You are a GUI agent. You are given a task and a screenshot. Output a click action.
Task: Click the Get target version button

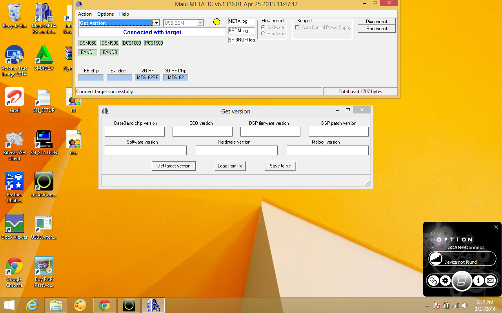click(174, 166)
